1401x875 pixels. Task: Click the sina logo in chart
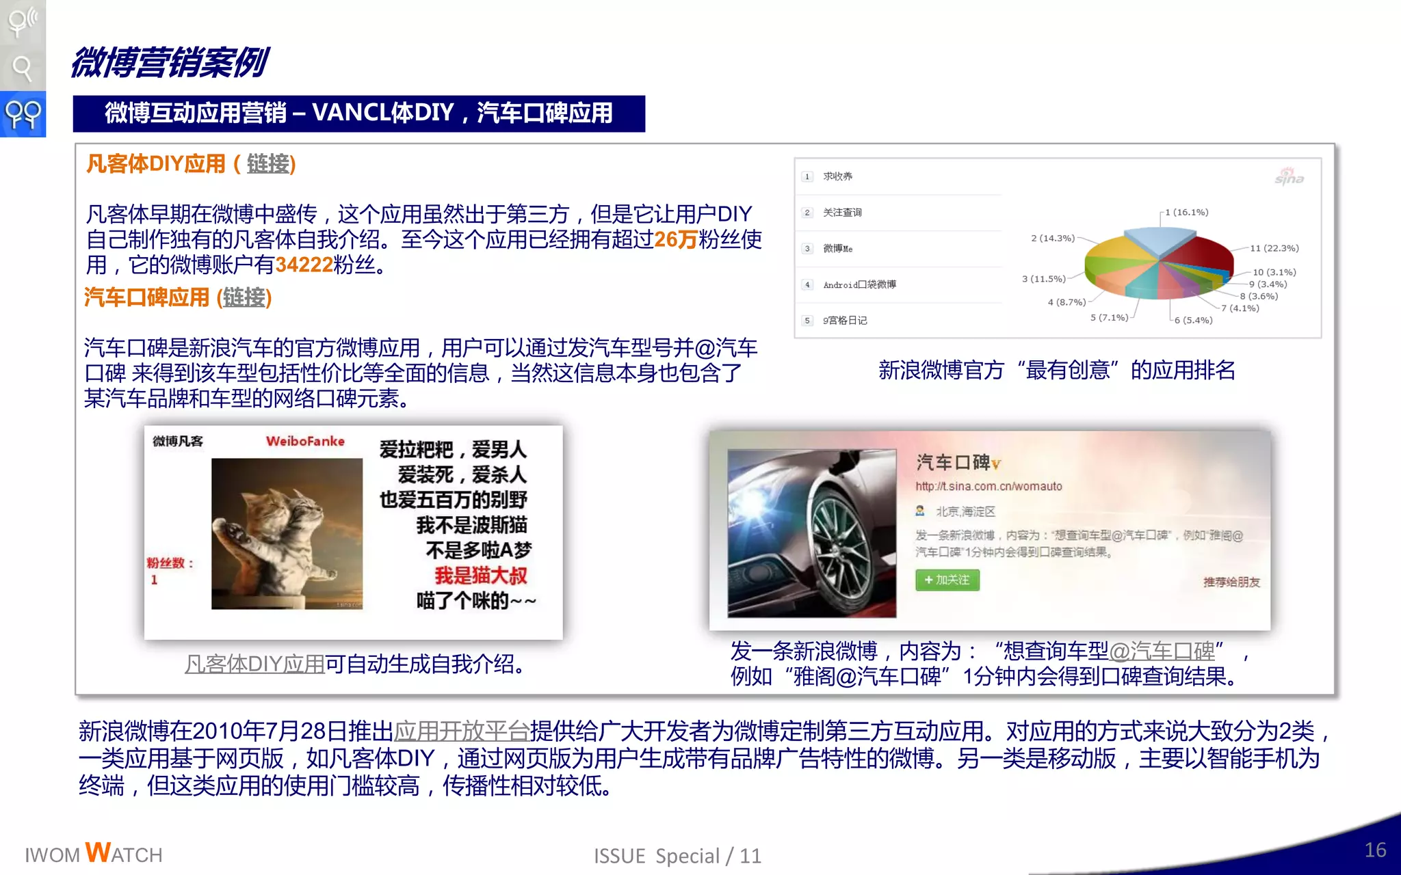tap(1289, 176)
